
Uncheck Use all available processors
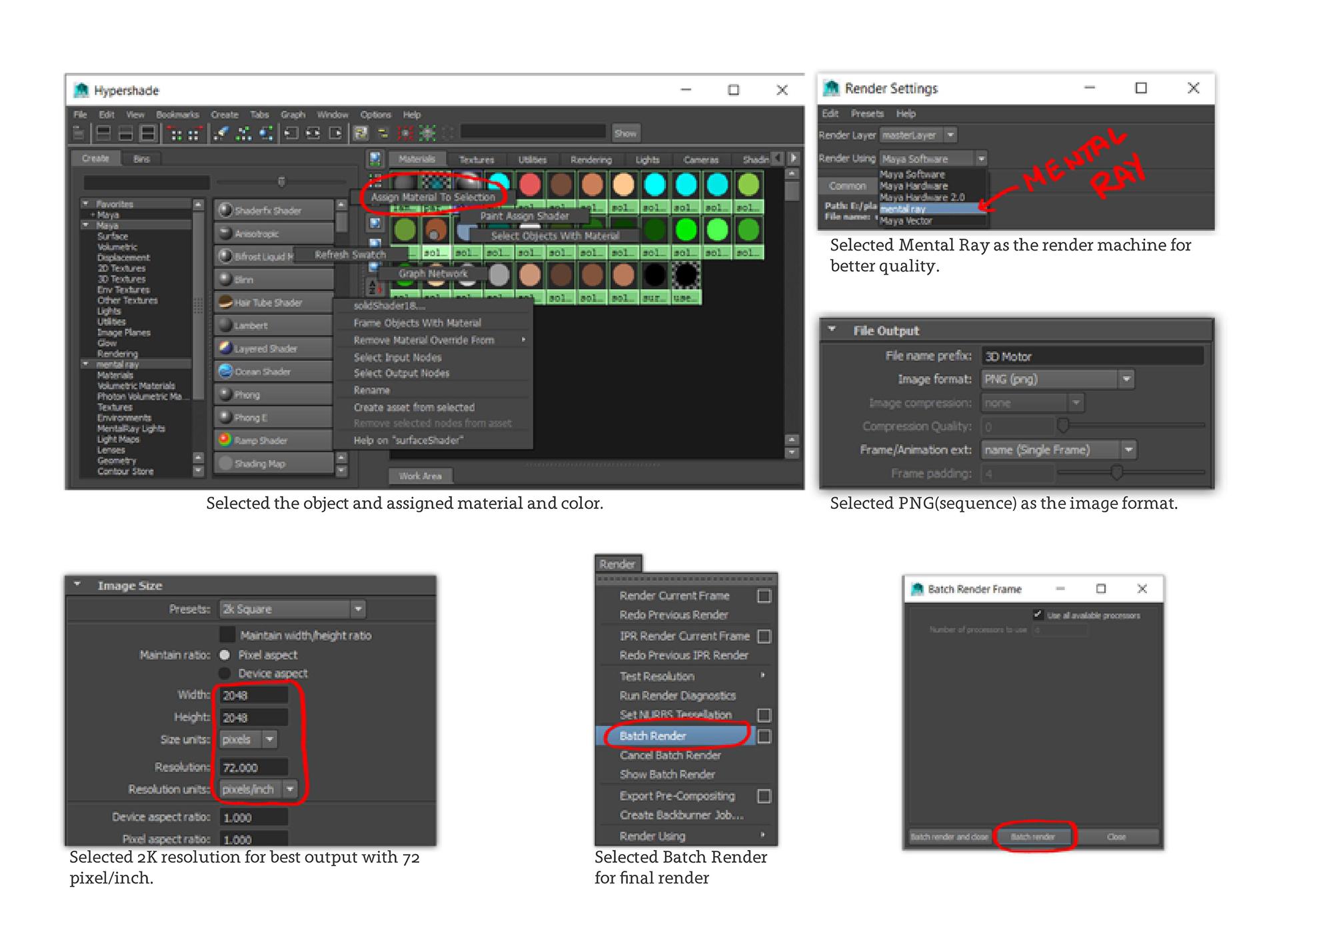click(1038, 614)
